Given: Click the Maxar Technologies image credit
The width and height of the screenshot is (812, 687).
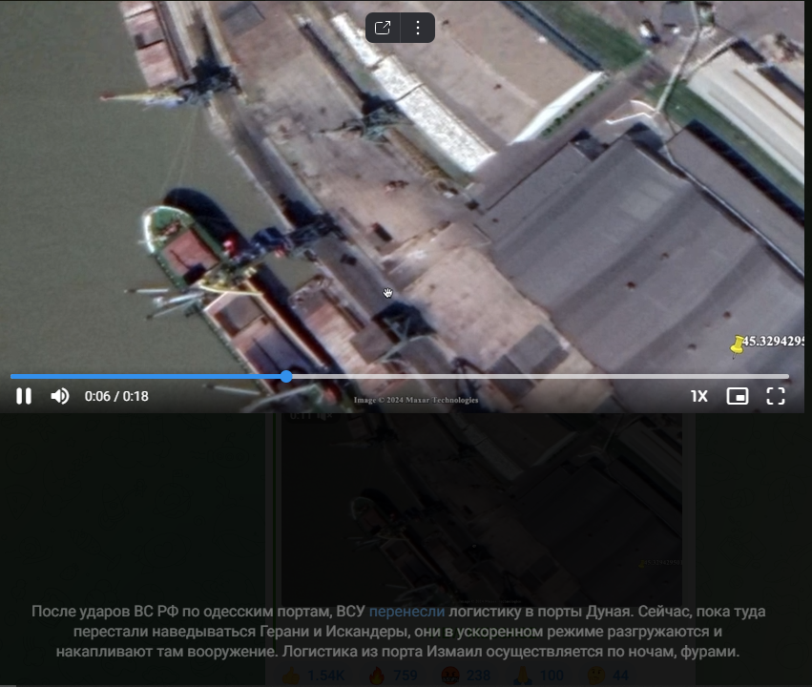Looking at the screenshot, I should coord(416,401).
